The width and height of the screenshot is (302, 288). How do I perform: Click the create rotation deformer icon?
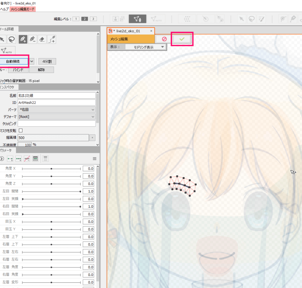tap(205, 19)
